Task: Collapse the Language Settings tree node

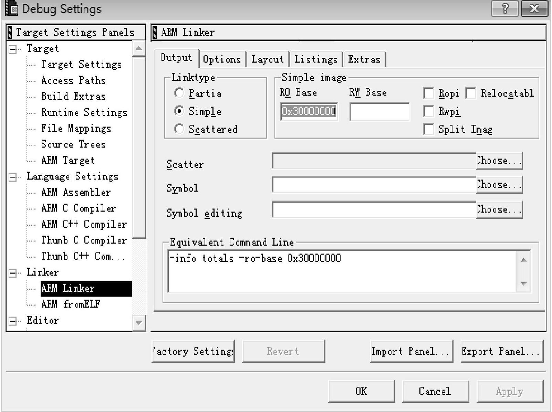Action: tap(13, 177)
